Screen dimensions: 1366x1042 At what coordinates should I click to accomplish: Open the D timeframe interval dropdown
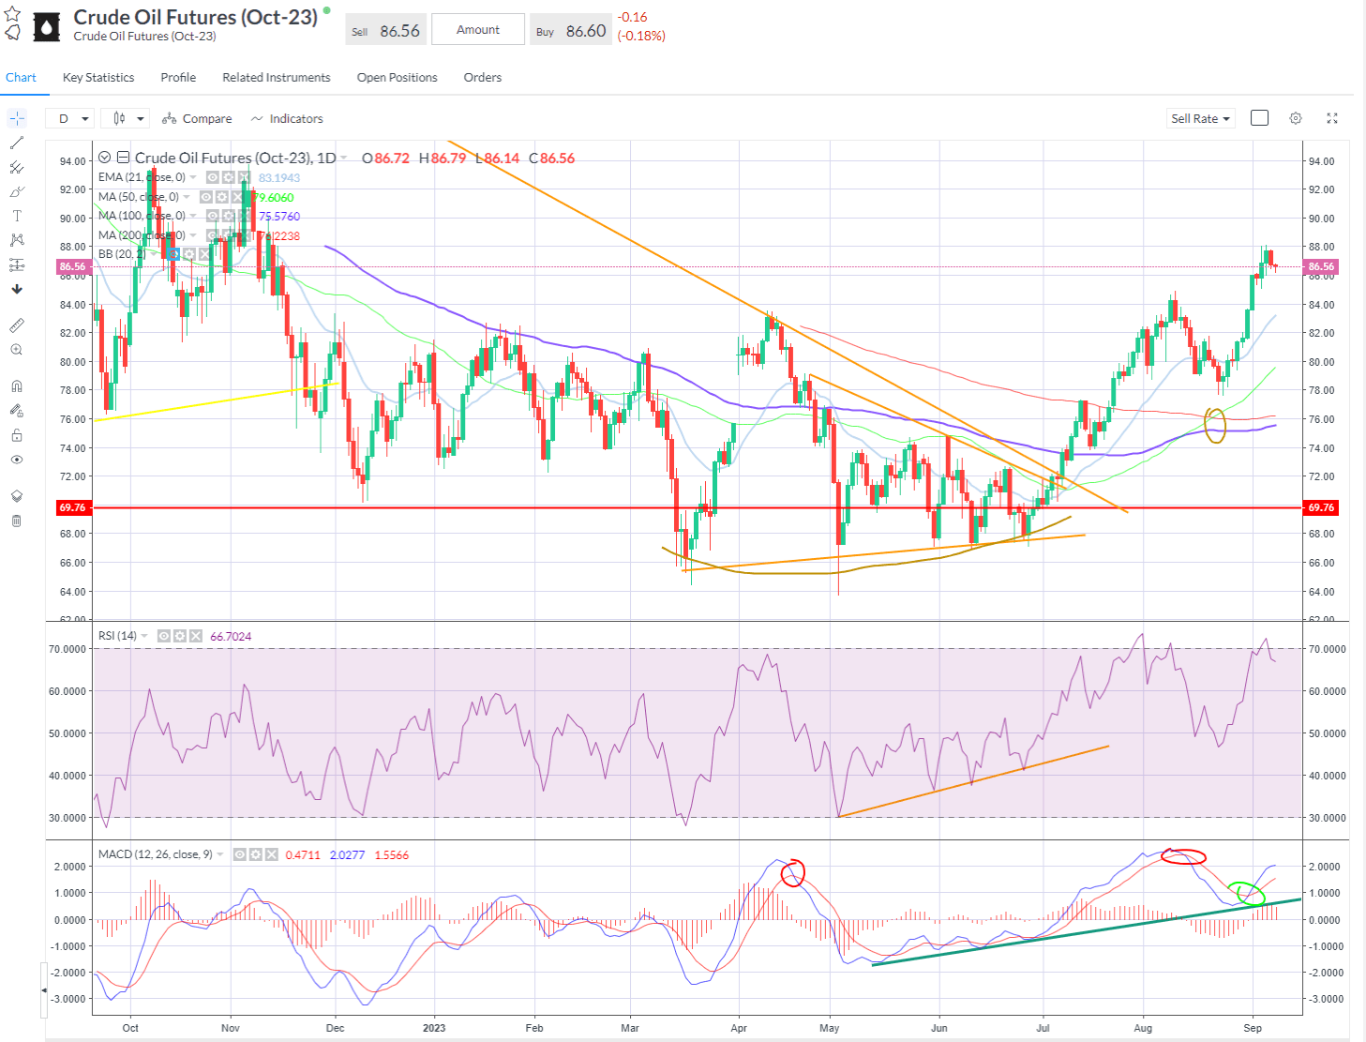73,118
